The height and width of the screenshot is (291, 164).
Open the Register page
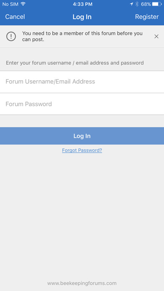click(147, 17)
